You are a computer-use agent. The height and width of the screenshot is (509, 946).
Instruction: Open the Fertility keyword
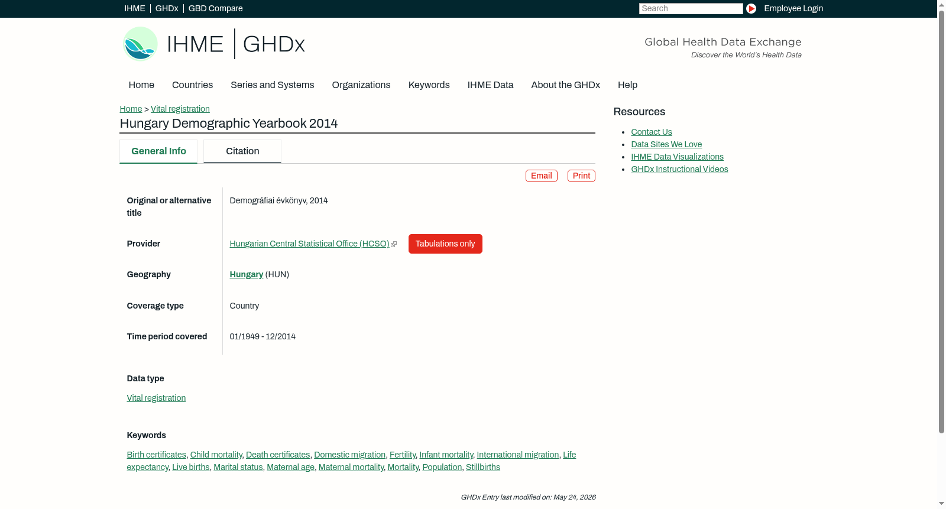[x=403, y=455]
